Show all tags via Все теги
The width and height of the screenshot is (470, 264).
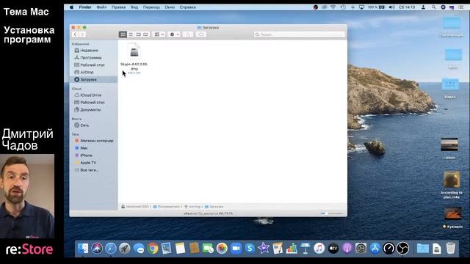pyautogui.click(x=89, y=170)
